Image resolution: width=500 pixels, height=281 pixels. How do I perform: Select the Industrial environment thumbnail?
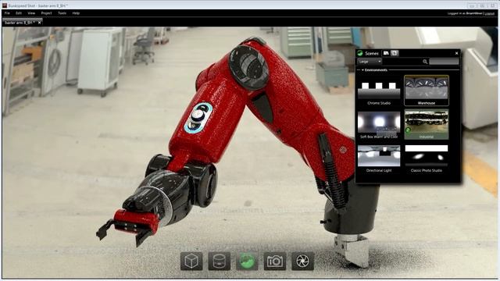click(x=427, y=125)
